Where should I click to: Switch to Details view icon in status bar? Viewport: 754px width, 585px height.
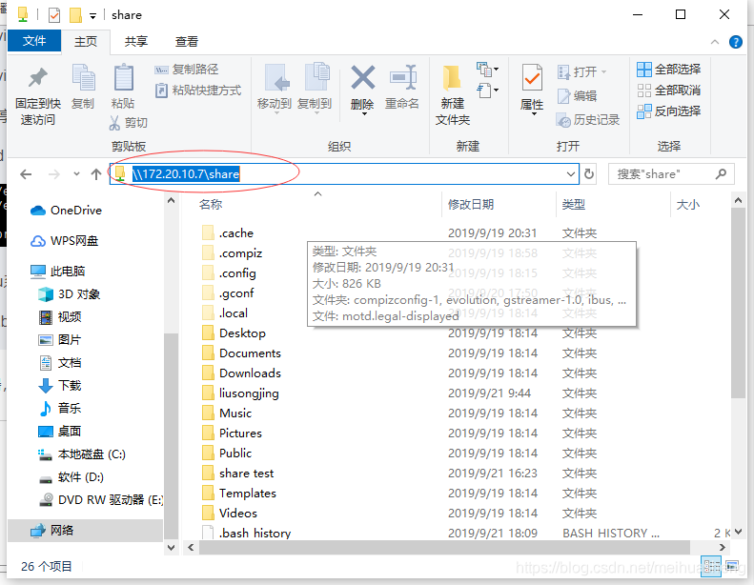(x=711, y=566)
